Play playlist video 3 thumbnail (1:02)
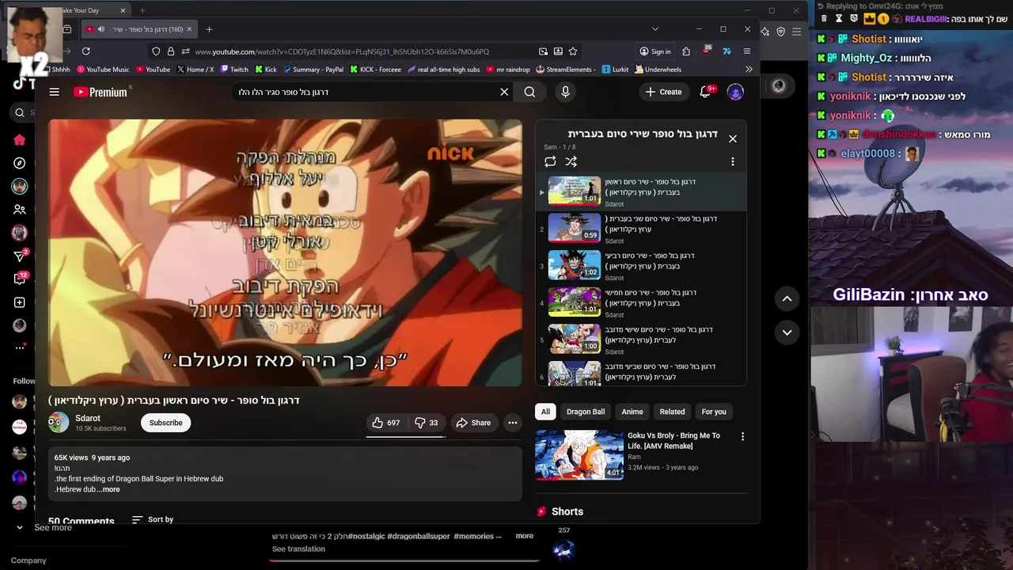The width and height of the screenshot is (1013, 570). click(x=575, y=264)
